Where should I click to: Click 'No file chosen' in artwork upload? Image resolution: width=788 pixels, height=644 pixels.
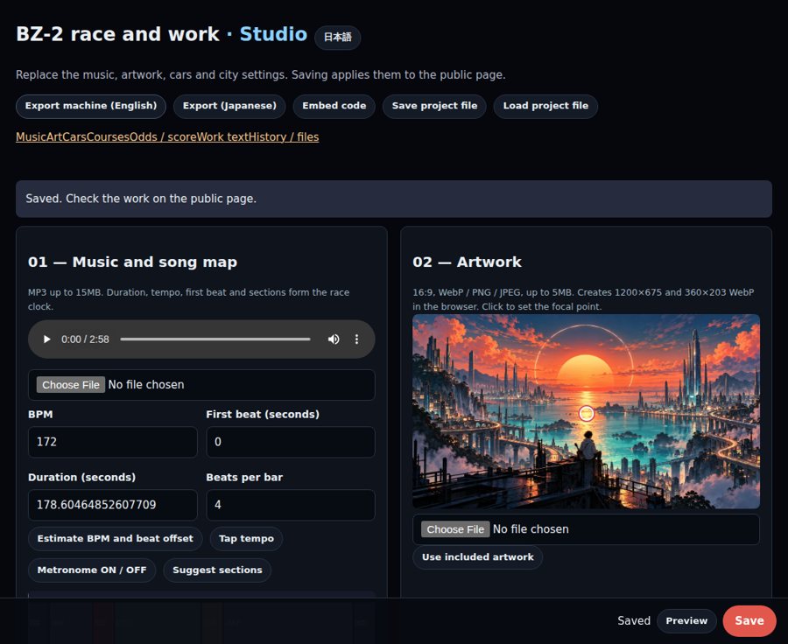point(531,529)
